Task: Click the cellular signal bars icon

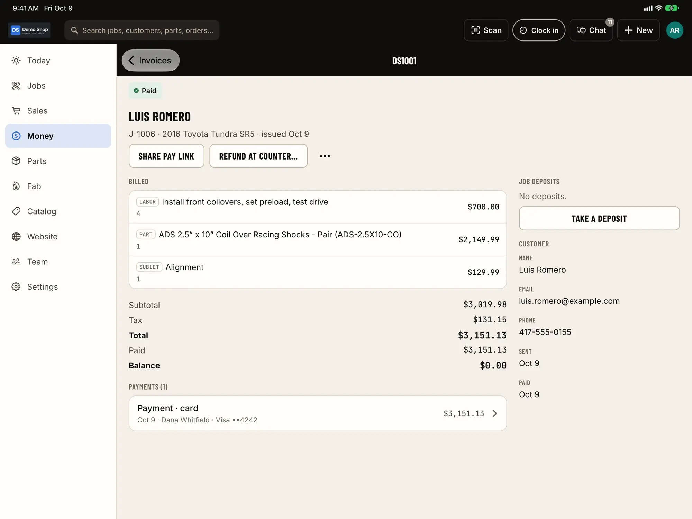Action: pyautogui.click(x=648, y=8)
